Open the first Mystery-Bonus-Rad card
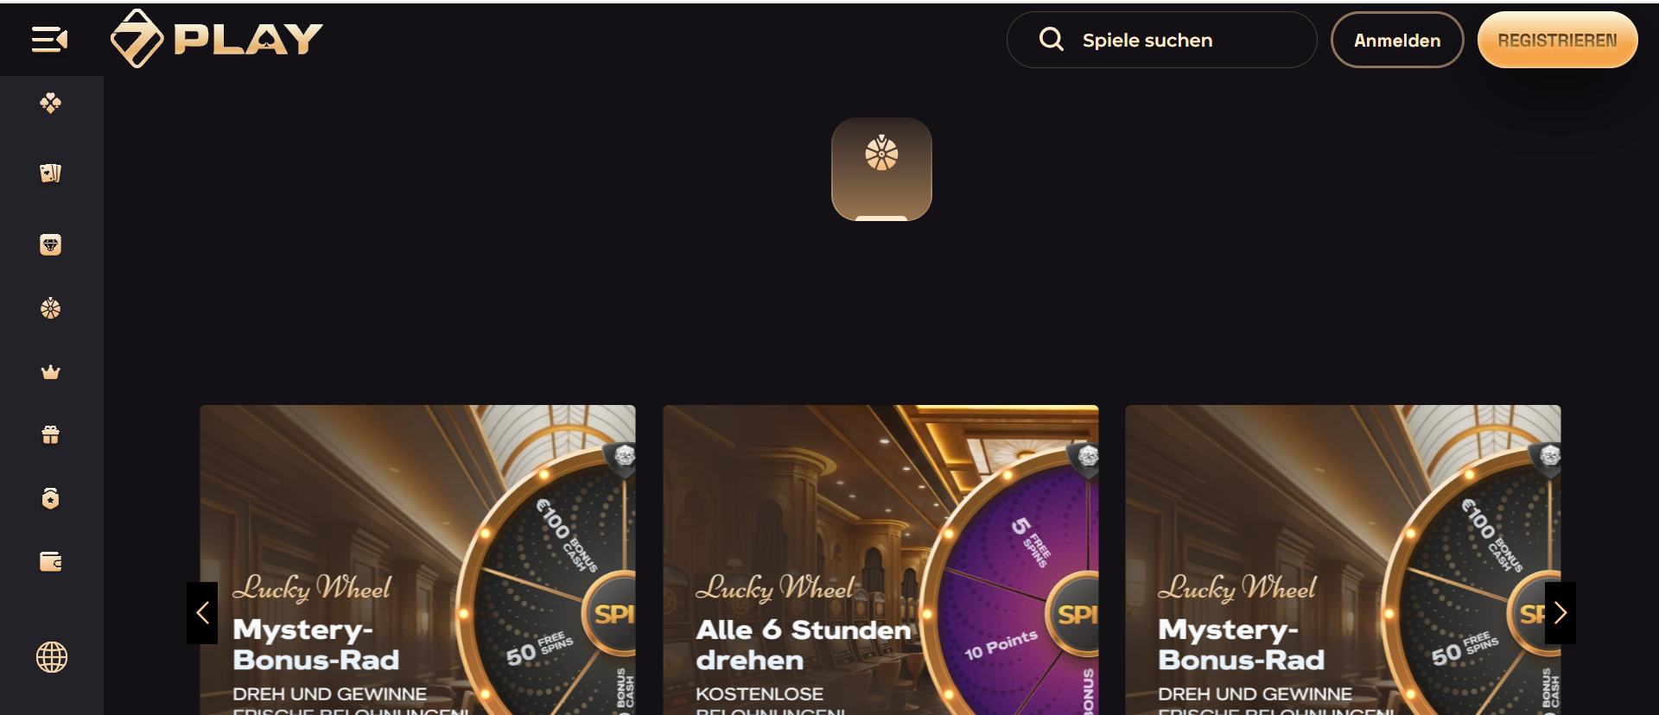 417,560
